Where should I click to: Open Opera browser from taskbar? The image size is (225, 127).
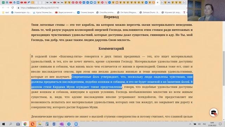pyautogui.click(x=33, y=124)
